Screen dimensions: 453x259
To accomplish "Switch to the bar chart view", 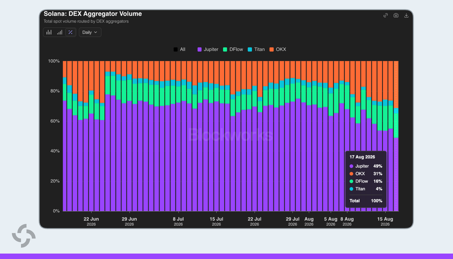I will tap(49, 32).
